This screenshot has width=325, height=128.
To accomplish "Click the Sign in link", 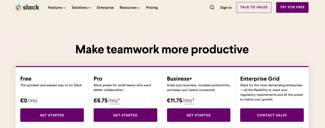I will tap(226, 8).
